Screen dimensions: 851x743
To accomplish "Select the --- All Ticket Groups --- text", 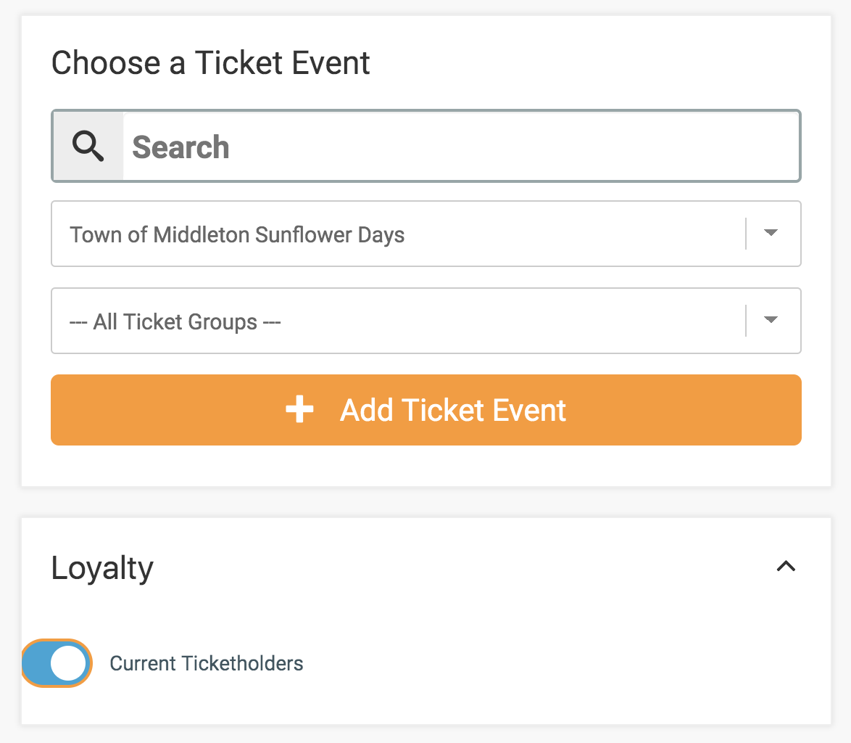I will click(175, 321).
